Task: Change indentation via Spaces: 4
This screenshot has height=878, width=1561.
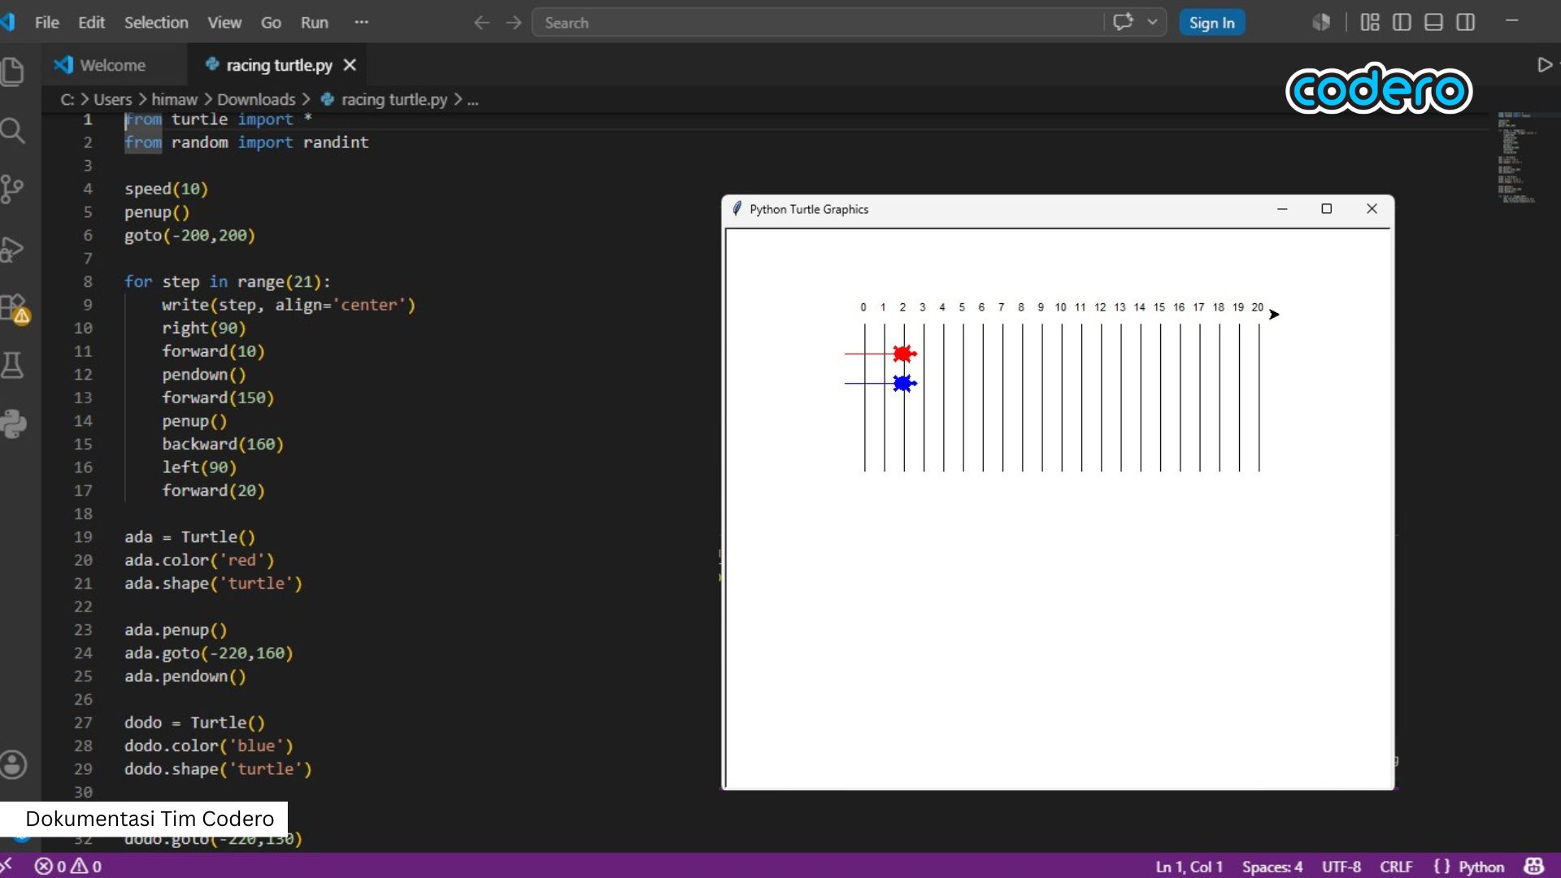Action: coord(1272,867)
